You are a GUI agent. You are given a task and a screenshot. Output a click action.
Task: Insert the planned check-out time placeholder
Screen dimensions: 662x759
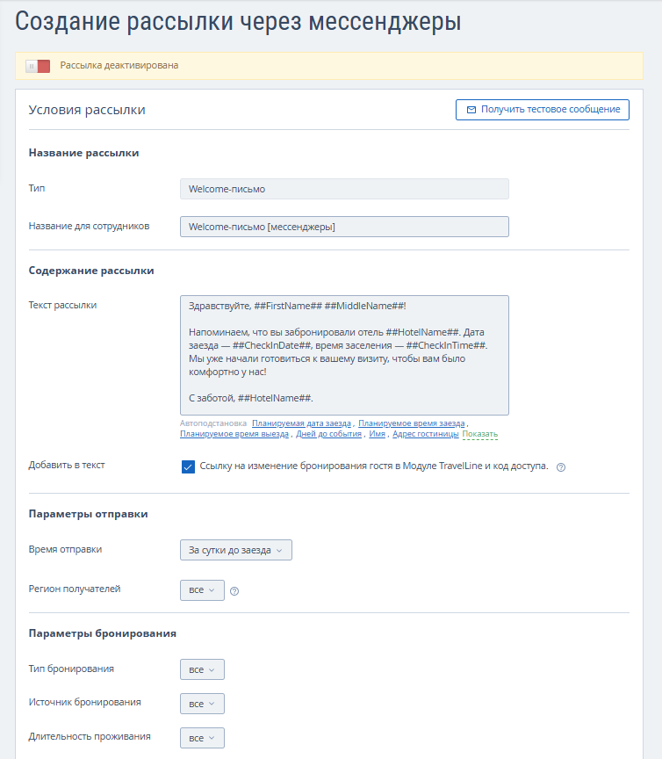(234, 434)
